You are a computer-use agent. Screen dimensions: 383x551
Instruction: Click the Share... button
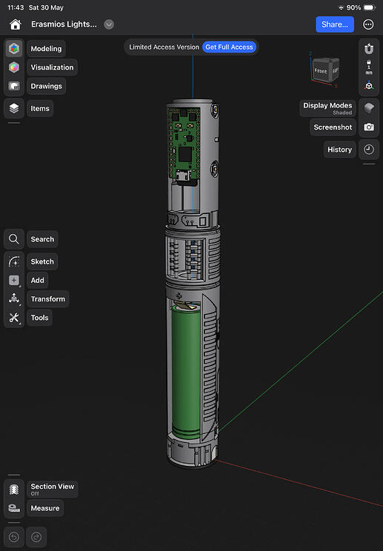tap(335, 24)
